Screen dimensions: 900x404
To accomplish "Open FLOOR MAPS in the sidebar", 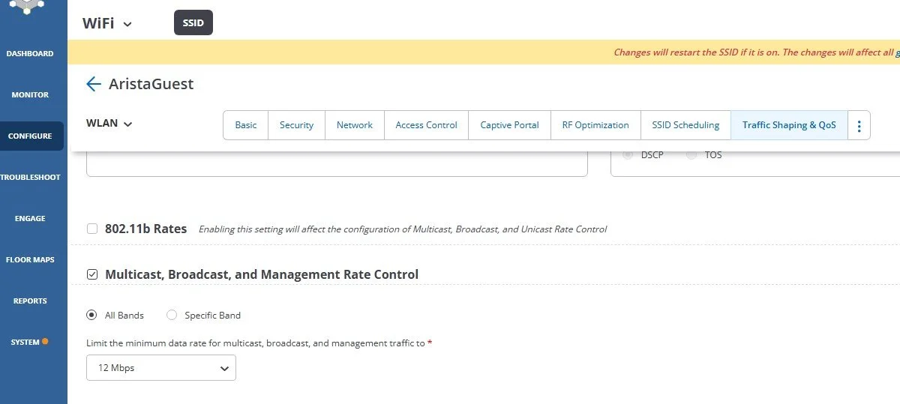I will [x=30, y=260].
